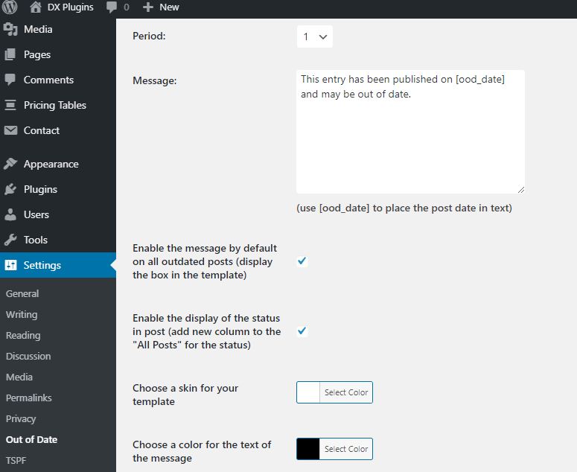Open Media via its sidebar icon
This screenshot has height=472, width=577.
click(x=10, y=30)
